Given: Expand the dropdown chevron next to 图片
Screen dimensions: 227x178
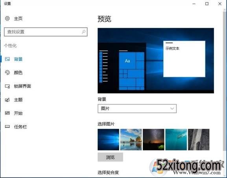Looking at the screenshot, I should click(x=172, y=108).
